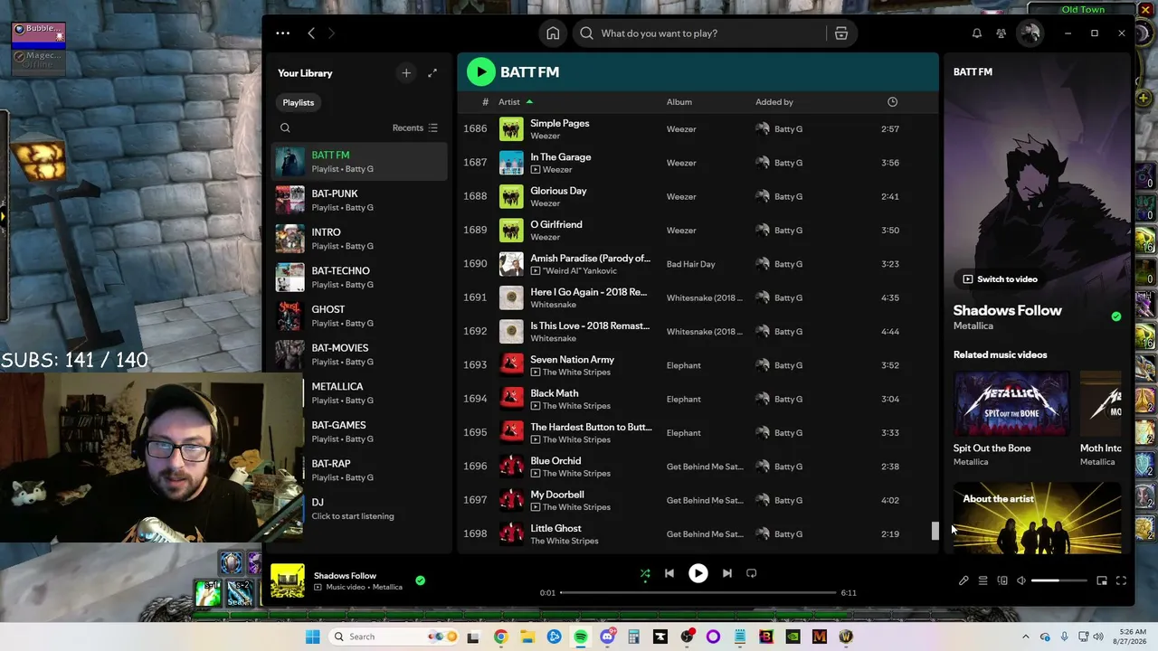Open the GHOST playlist

click(x=360, y=316)
